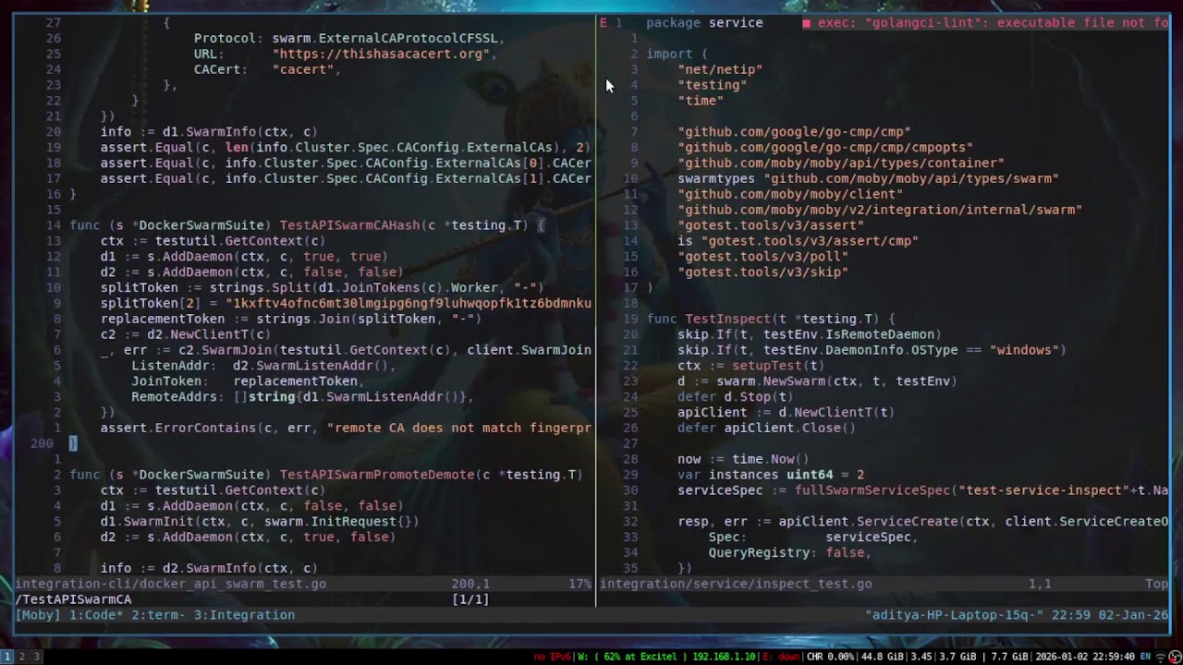The width and height of the screenshot is (1183, 665).
Task: Open the red tray icon at far right
Action: 1173,657
